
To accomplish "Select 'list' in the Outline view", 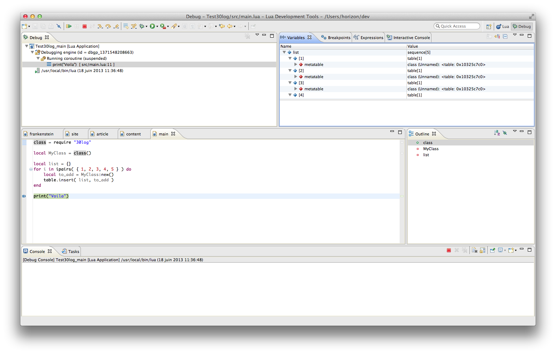I will pyautogui.click(x=426, y=155).
